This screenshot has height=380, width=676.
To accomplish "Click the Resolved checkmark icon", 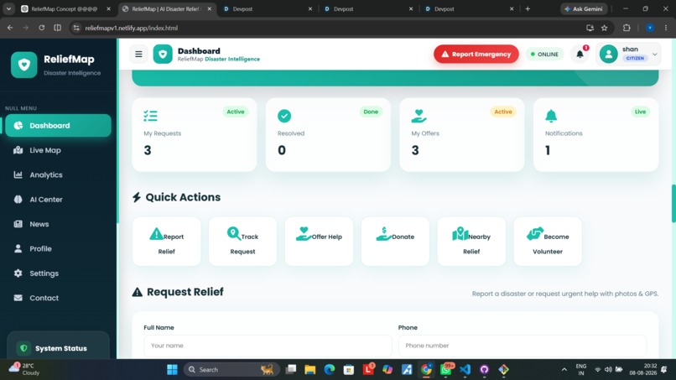I will click(284, 116).
